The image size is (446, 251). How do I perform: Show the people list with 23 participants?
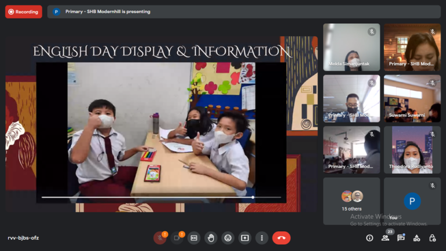pyautogui.click(x=385, y=238)
